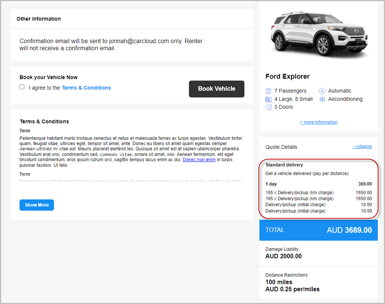Click the luggage icon beside 4 Large, 8 Small
The image size is (385, 304).
tap(268, 99)
